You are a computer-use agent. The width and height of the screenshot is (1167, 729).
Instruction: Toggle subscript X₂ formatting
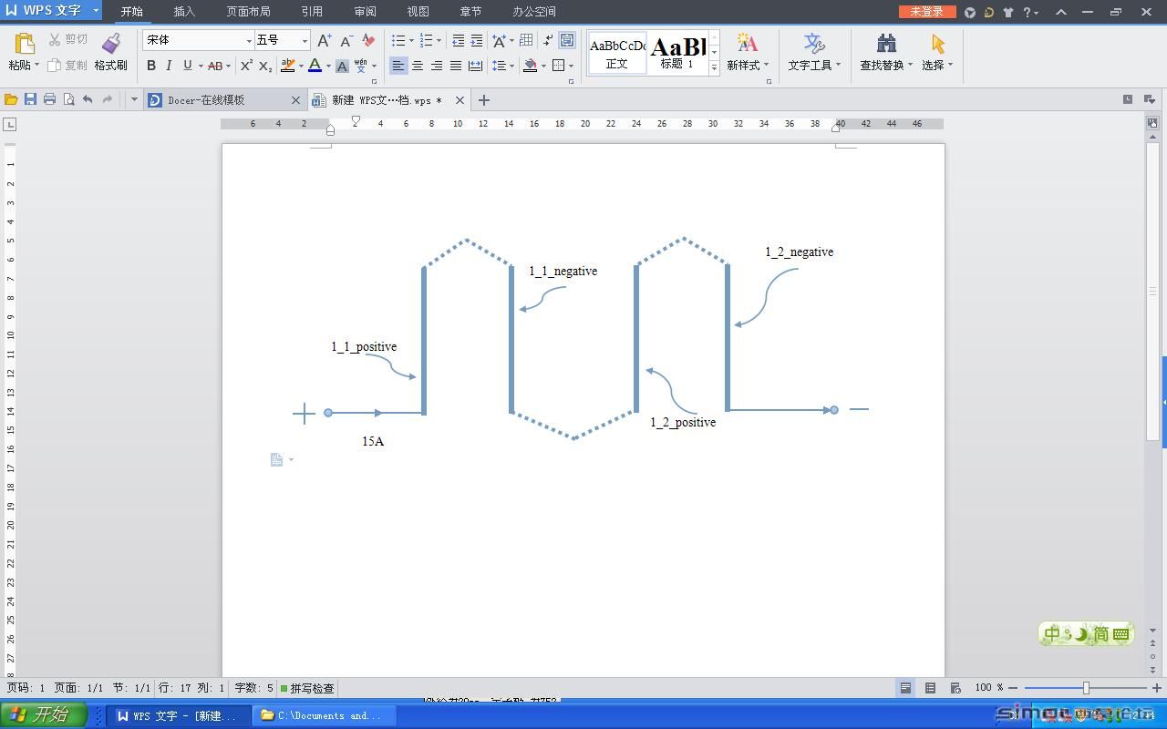(x=265, y=66)
